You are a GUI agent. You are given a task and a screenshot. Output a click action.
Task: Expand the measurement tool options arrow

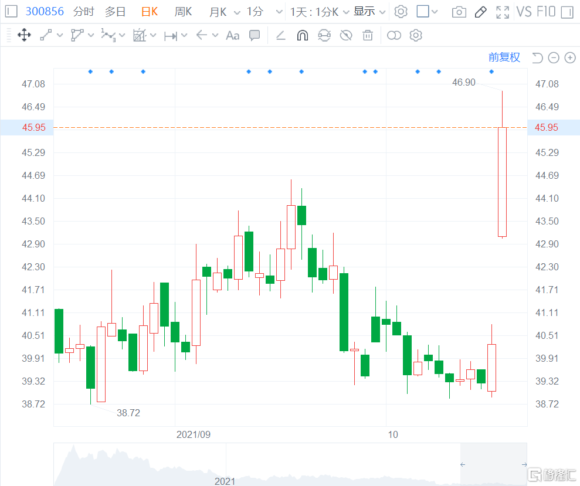(184, 36)
